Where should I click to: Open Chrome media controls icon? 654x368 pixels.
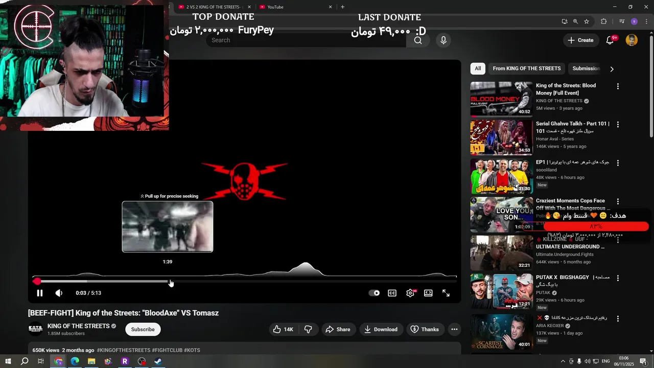pyautogui.click(x=622, y=21)
